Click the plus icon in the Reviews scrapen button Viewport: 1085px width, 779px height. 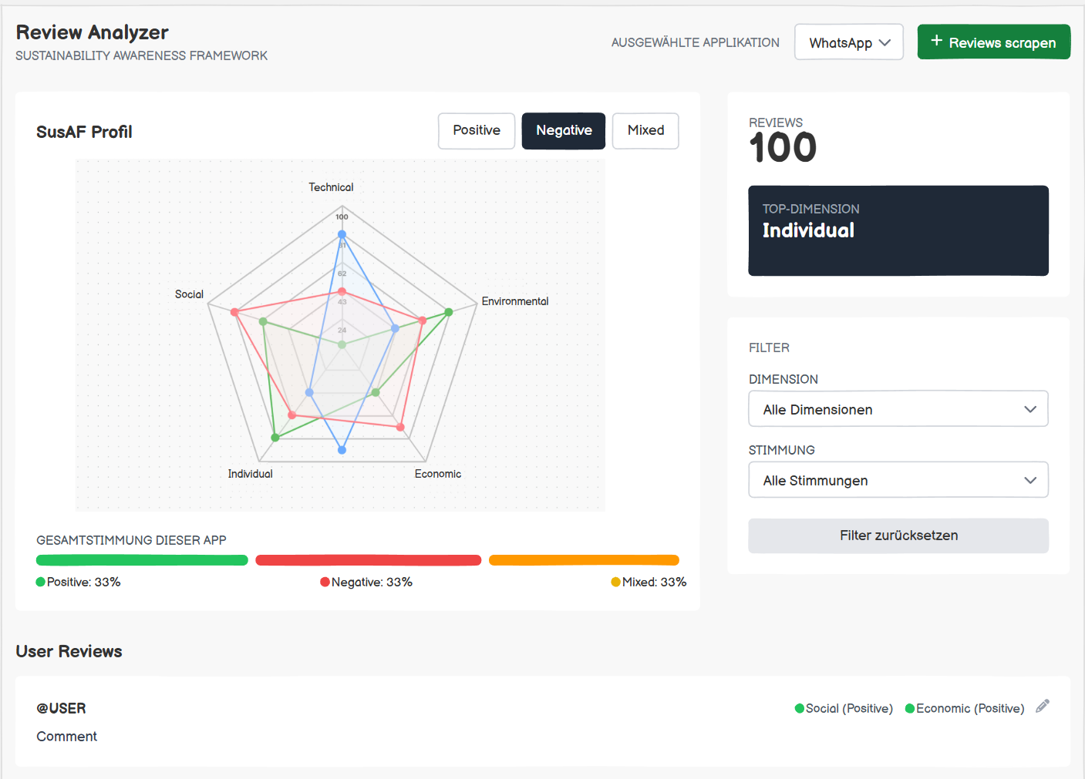click(x=936, y=41)
